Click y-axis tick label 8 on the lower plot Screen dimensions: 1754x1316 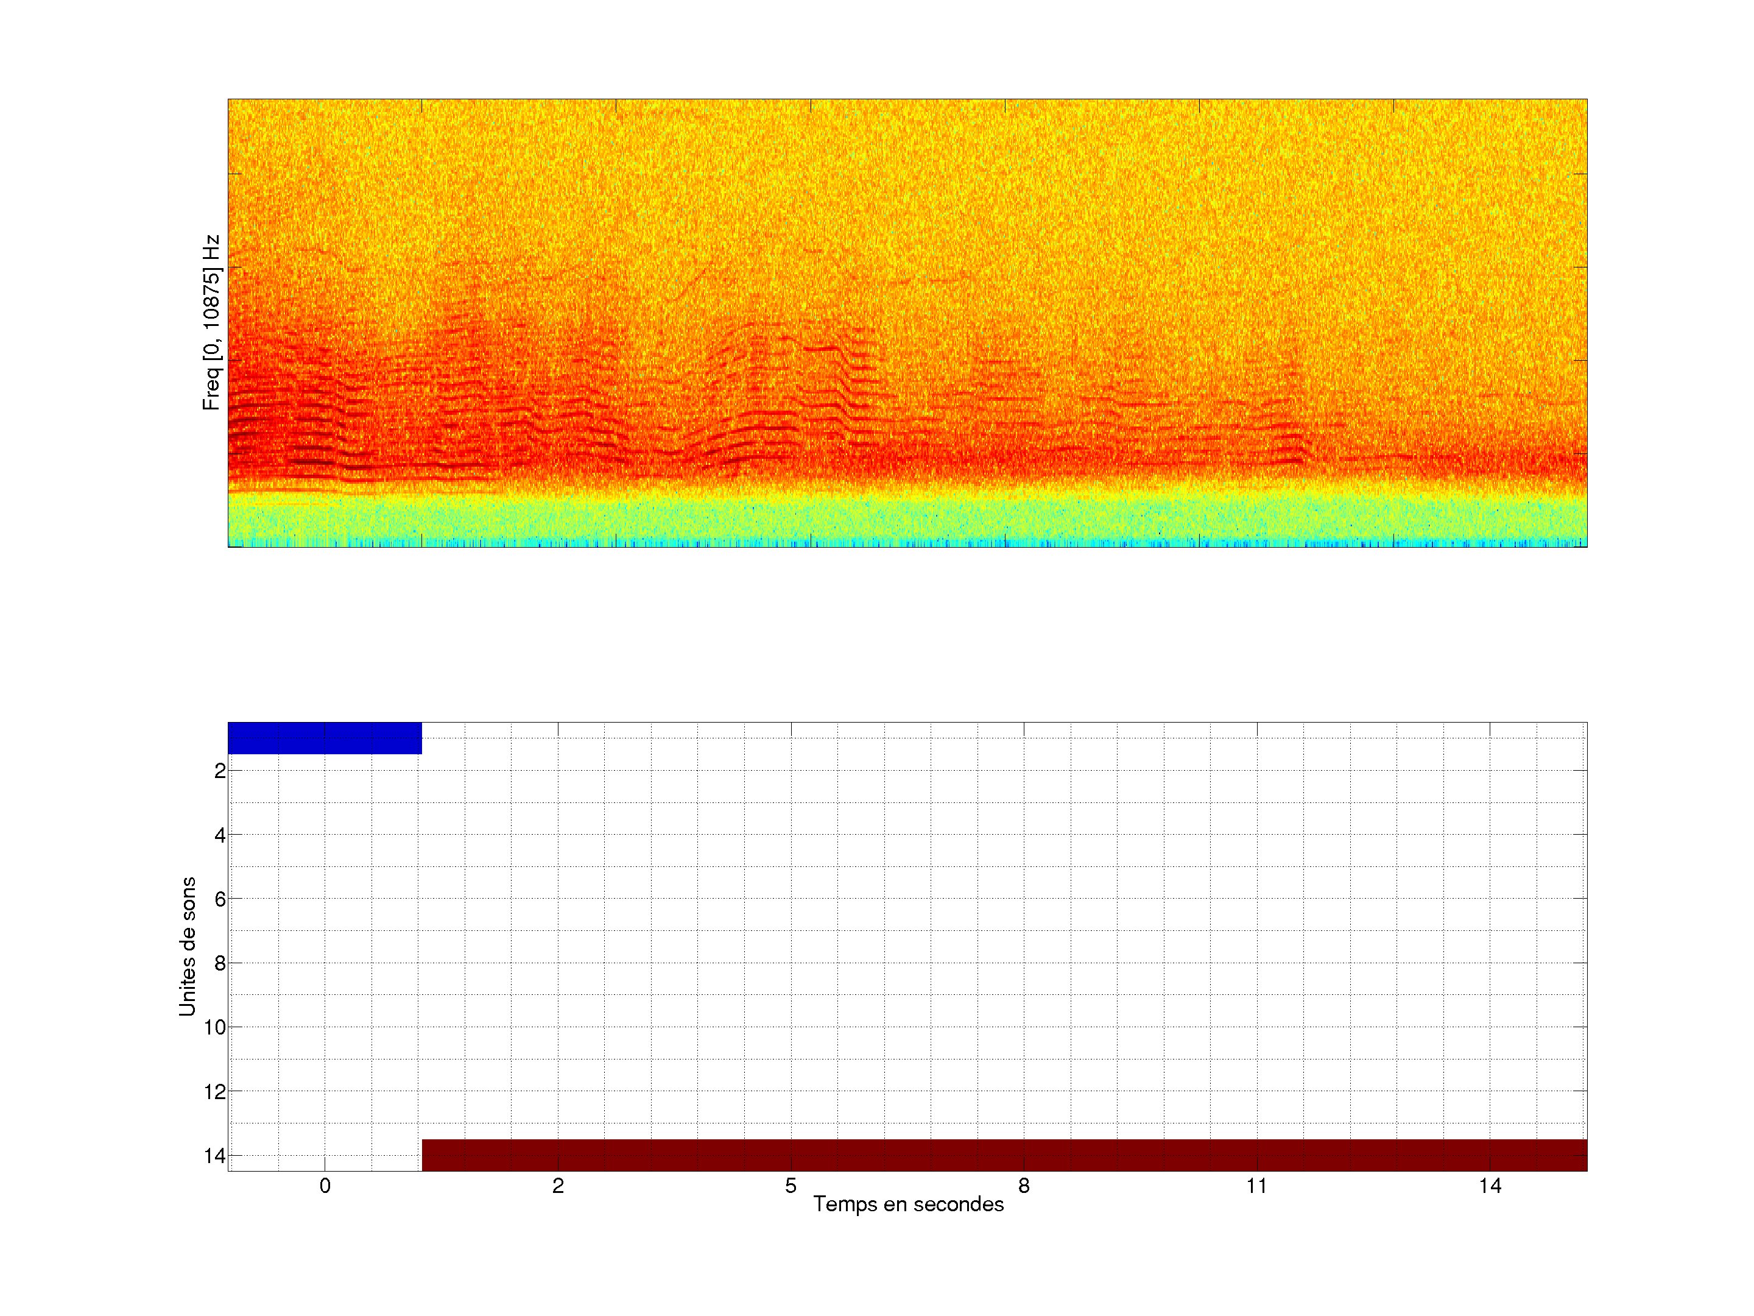220,964
